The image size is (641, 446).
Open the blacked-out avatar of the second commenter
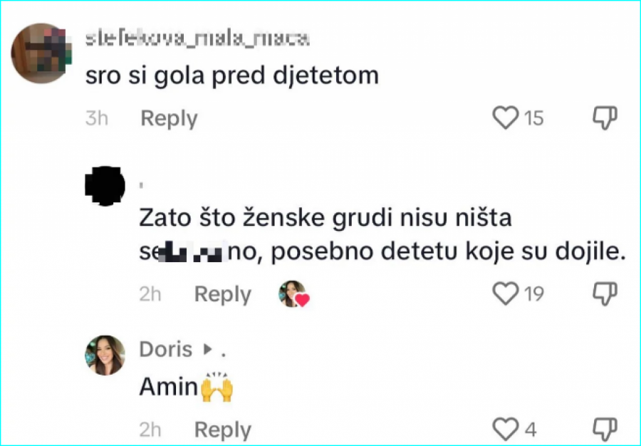coord(105,185)
